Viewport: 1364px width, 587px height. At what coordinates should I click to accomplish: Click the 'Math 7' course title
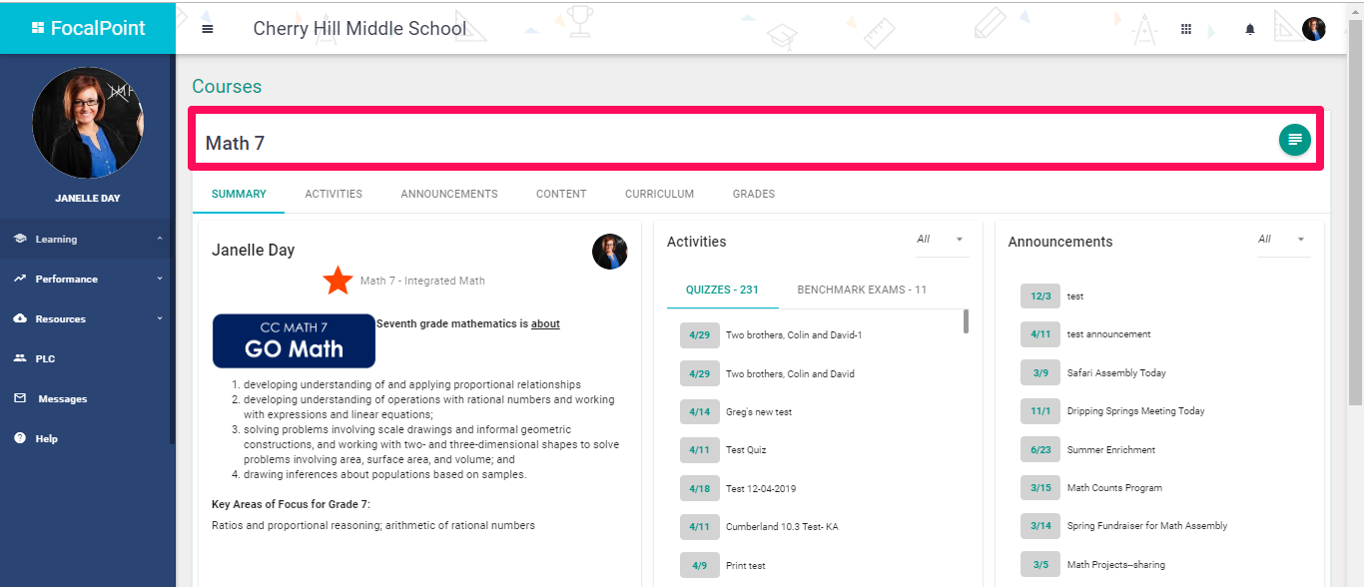235,143
